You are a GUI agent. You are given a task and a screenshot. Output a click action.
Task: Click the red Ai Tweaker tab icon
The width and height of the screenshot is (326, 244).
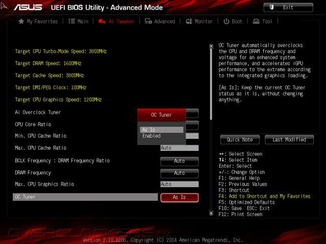102,21
